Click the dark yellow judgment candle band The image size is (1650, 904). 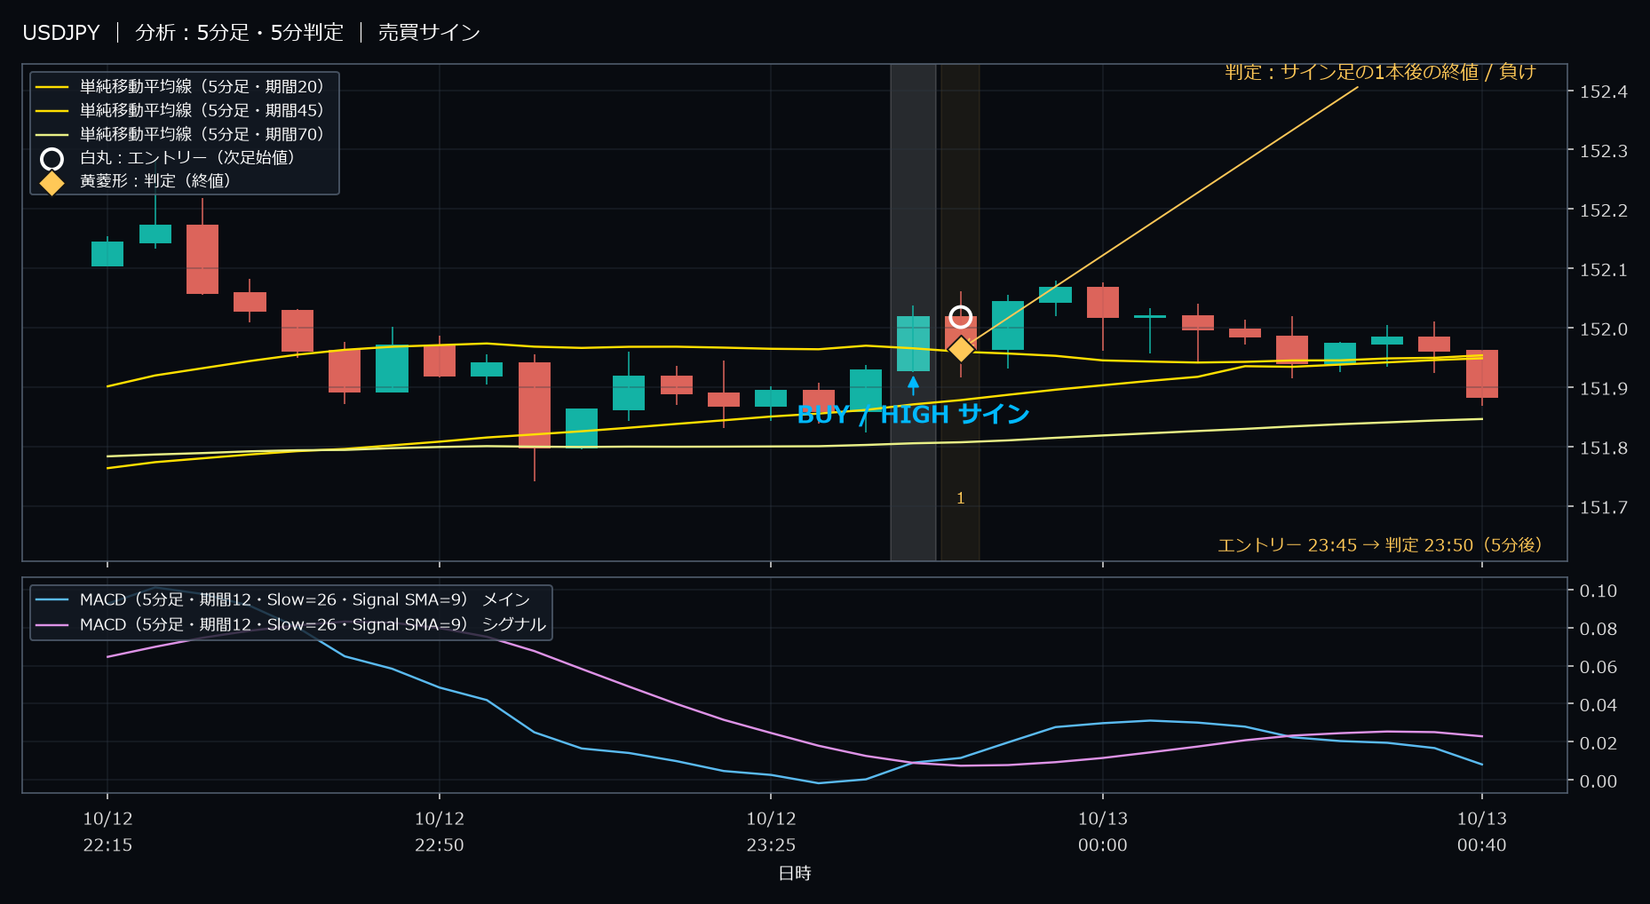tap(960, 313)
